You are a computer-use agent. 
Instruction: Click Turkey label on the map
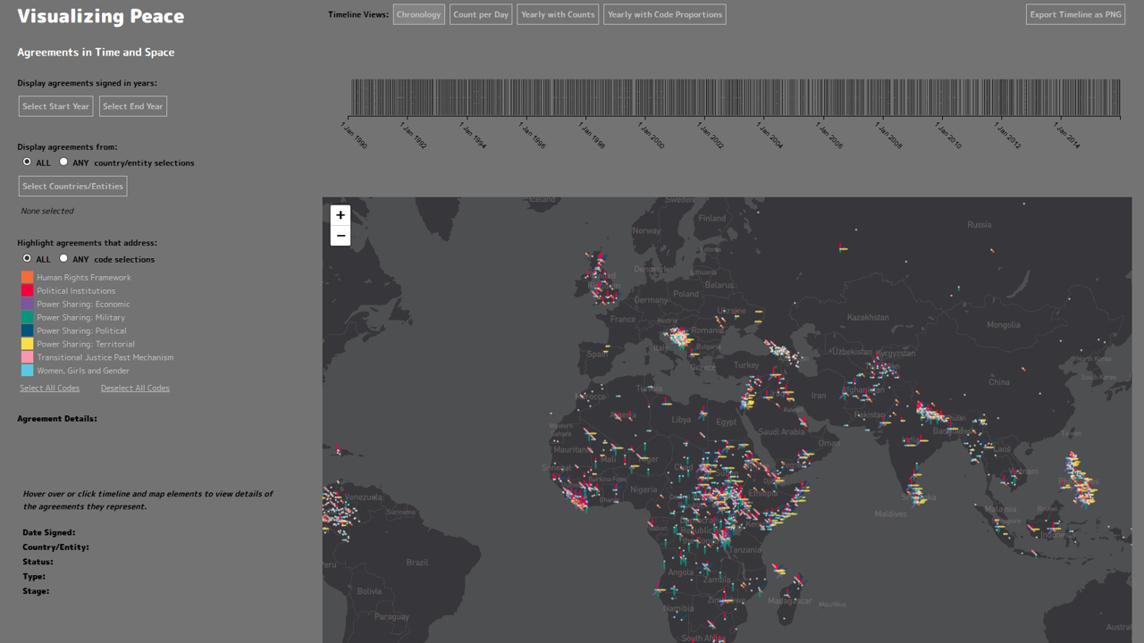(x=745, y=365)
